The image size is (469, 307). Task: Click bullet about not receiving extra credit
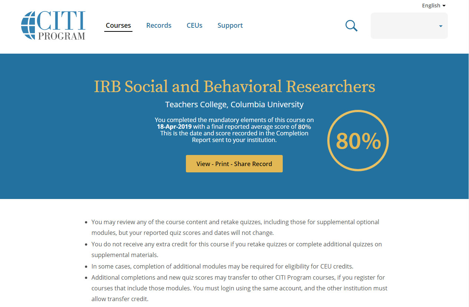[236, 250]
